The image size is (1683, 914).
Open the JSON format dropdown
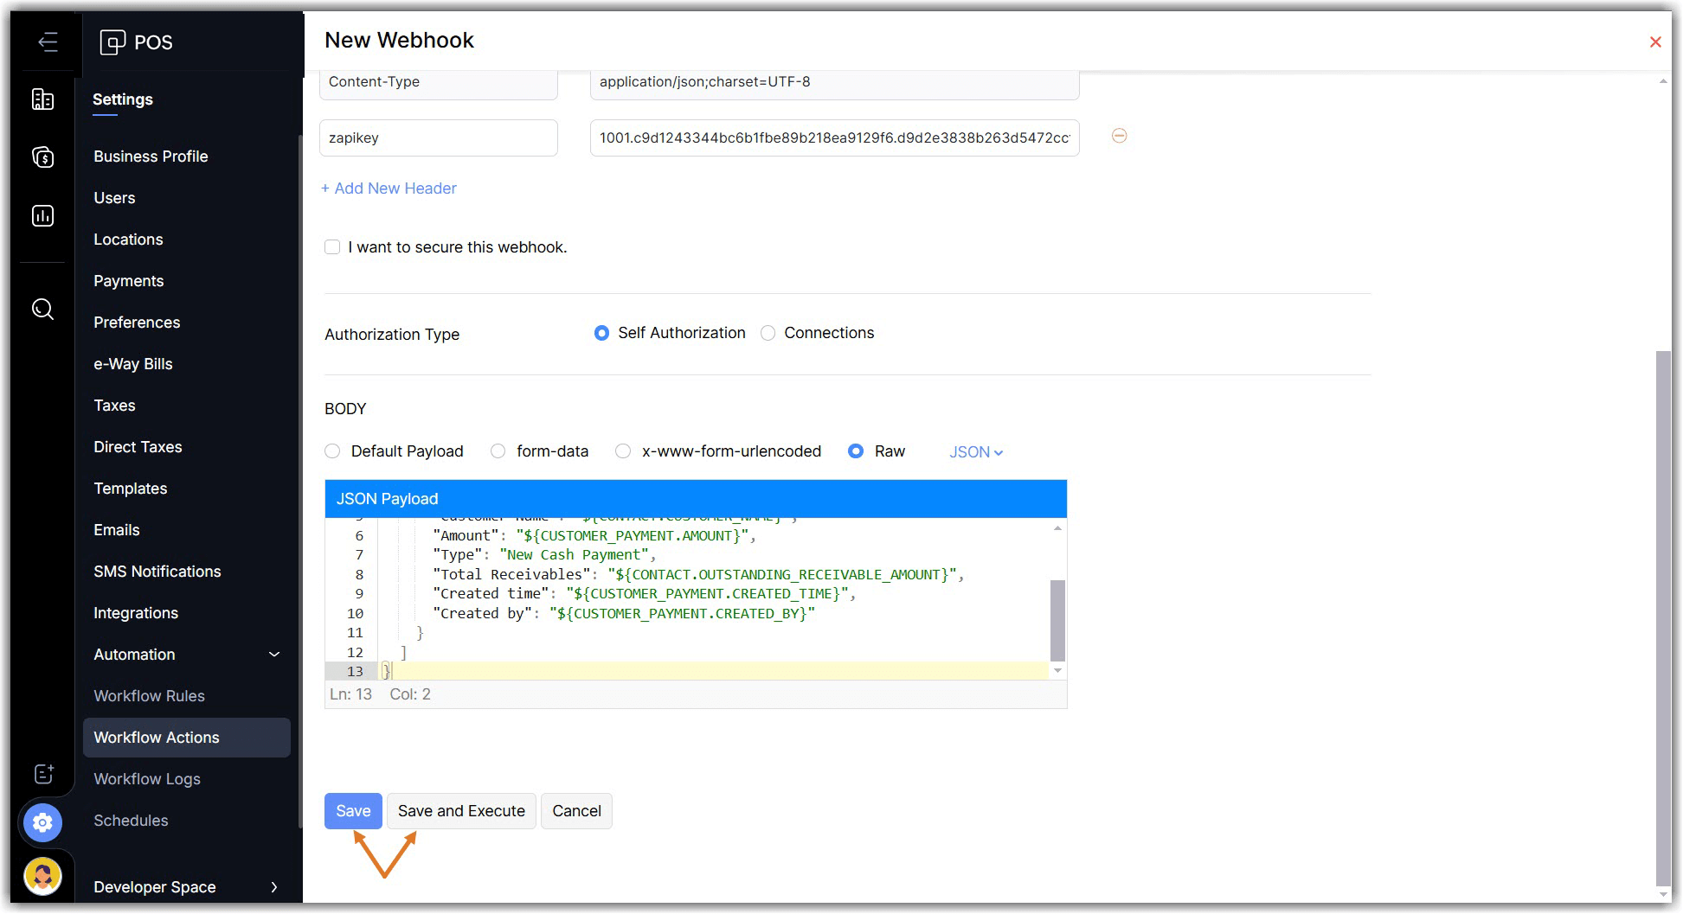975,452
